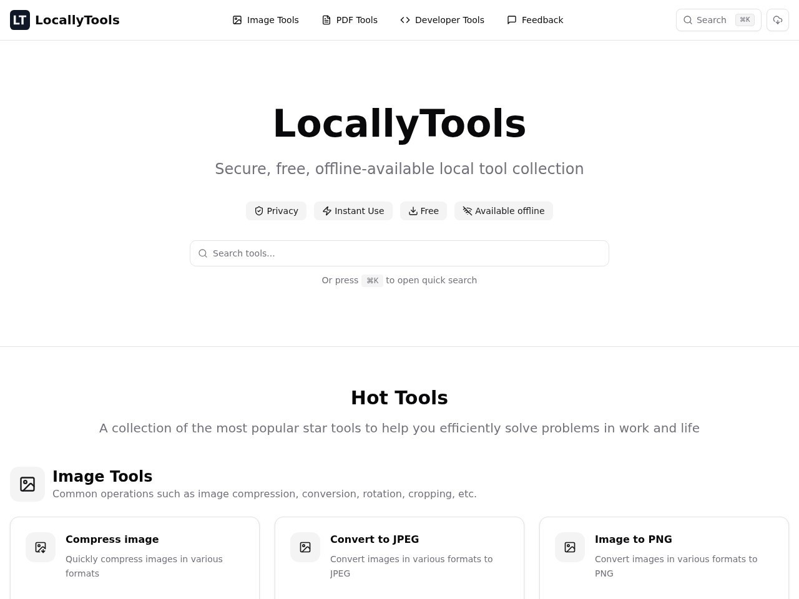Screen dimensions: 799x599
Task: Click the Image Tools section heading
Action: point(102,476)
